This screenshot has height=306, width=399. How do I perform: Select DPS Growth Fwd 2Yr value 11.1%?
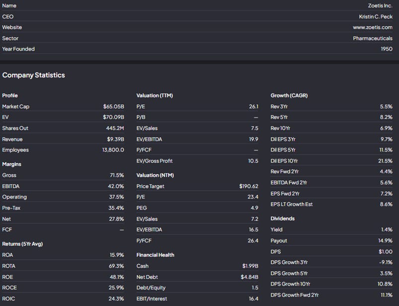tap(387, 295)
